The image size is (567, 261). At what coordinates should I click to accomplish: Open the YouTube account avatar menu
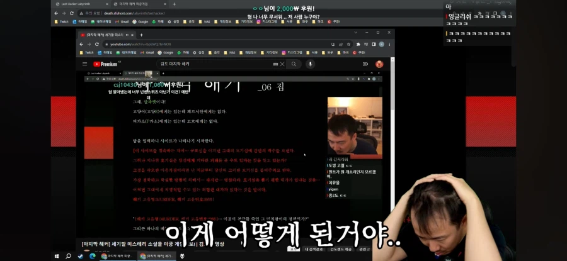coord(379,64)
